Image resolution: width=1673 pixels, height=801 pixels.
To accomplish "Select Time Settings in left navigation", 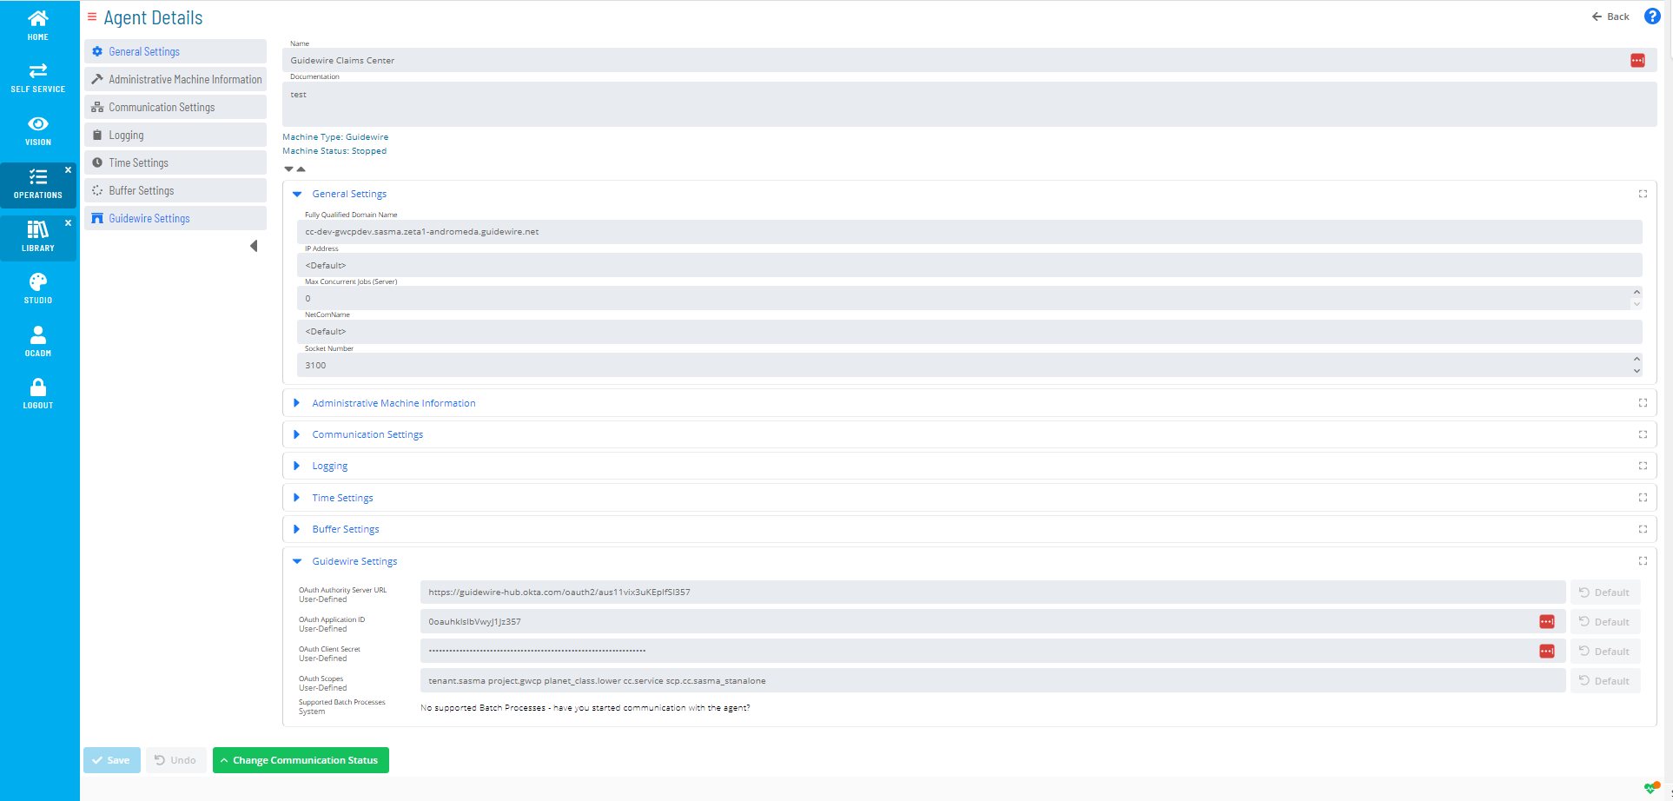I will click(x=175, y=162).
